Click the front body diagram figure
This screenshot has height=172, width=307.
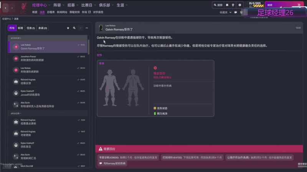tap(110, 88)
